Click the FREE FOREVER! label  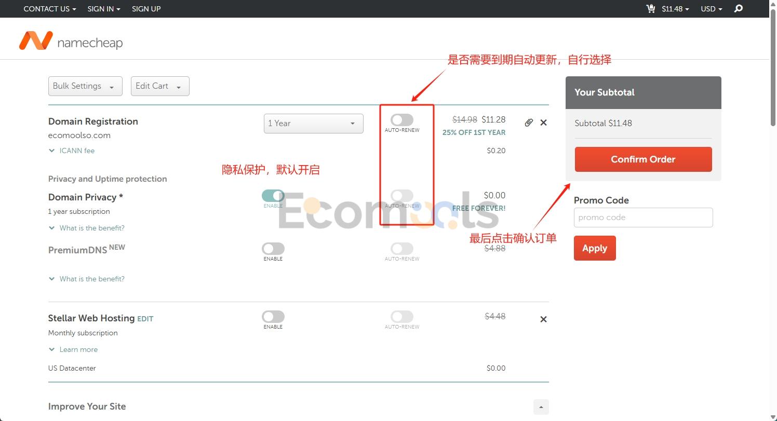coord(479,208)
